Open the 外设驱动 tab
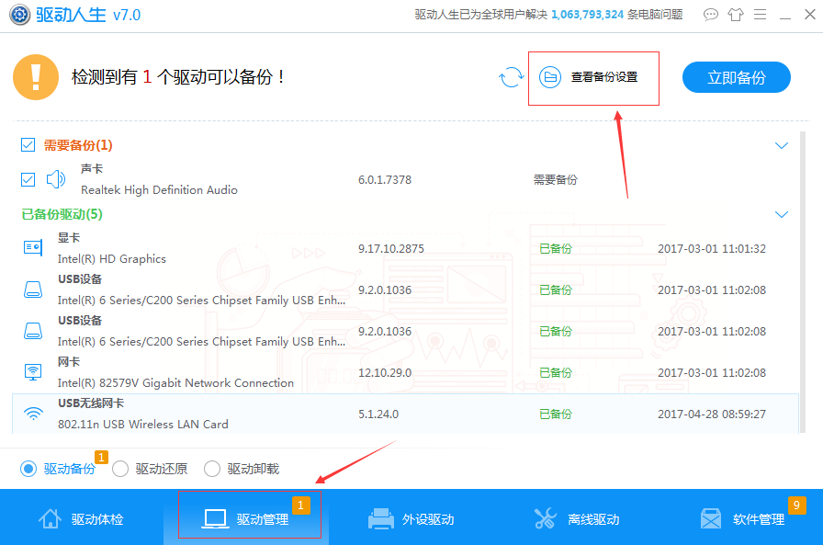Viewport: 823px width, 545px height. click(411, 519)
